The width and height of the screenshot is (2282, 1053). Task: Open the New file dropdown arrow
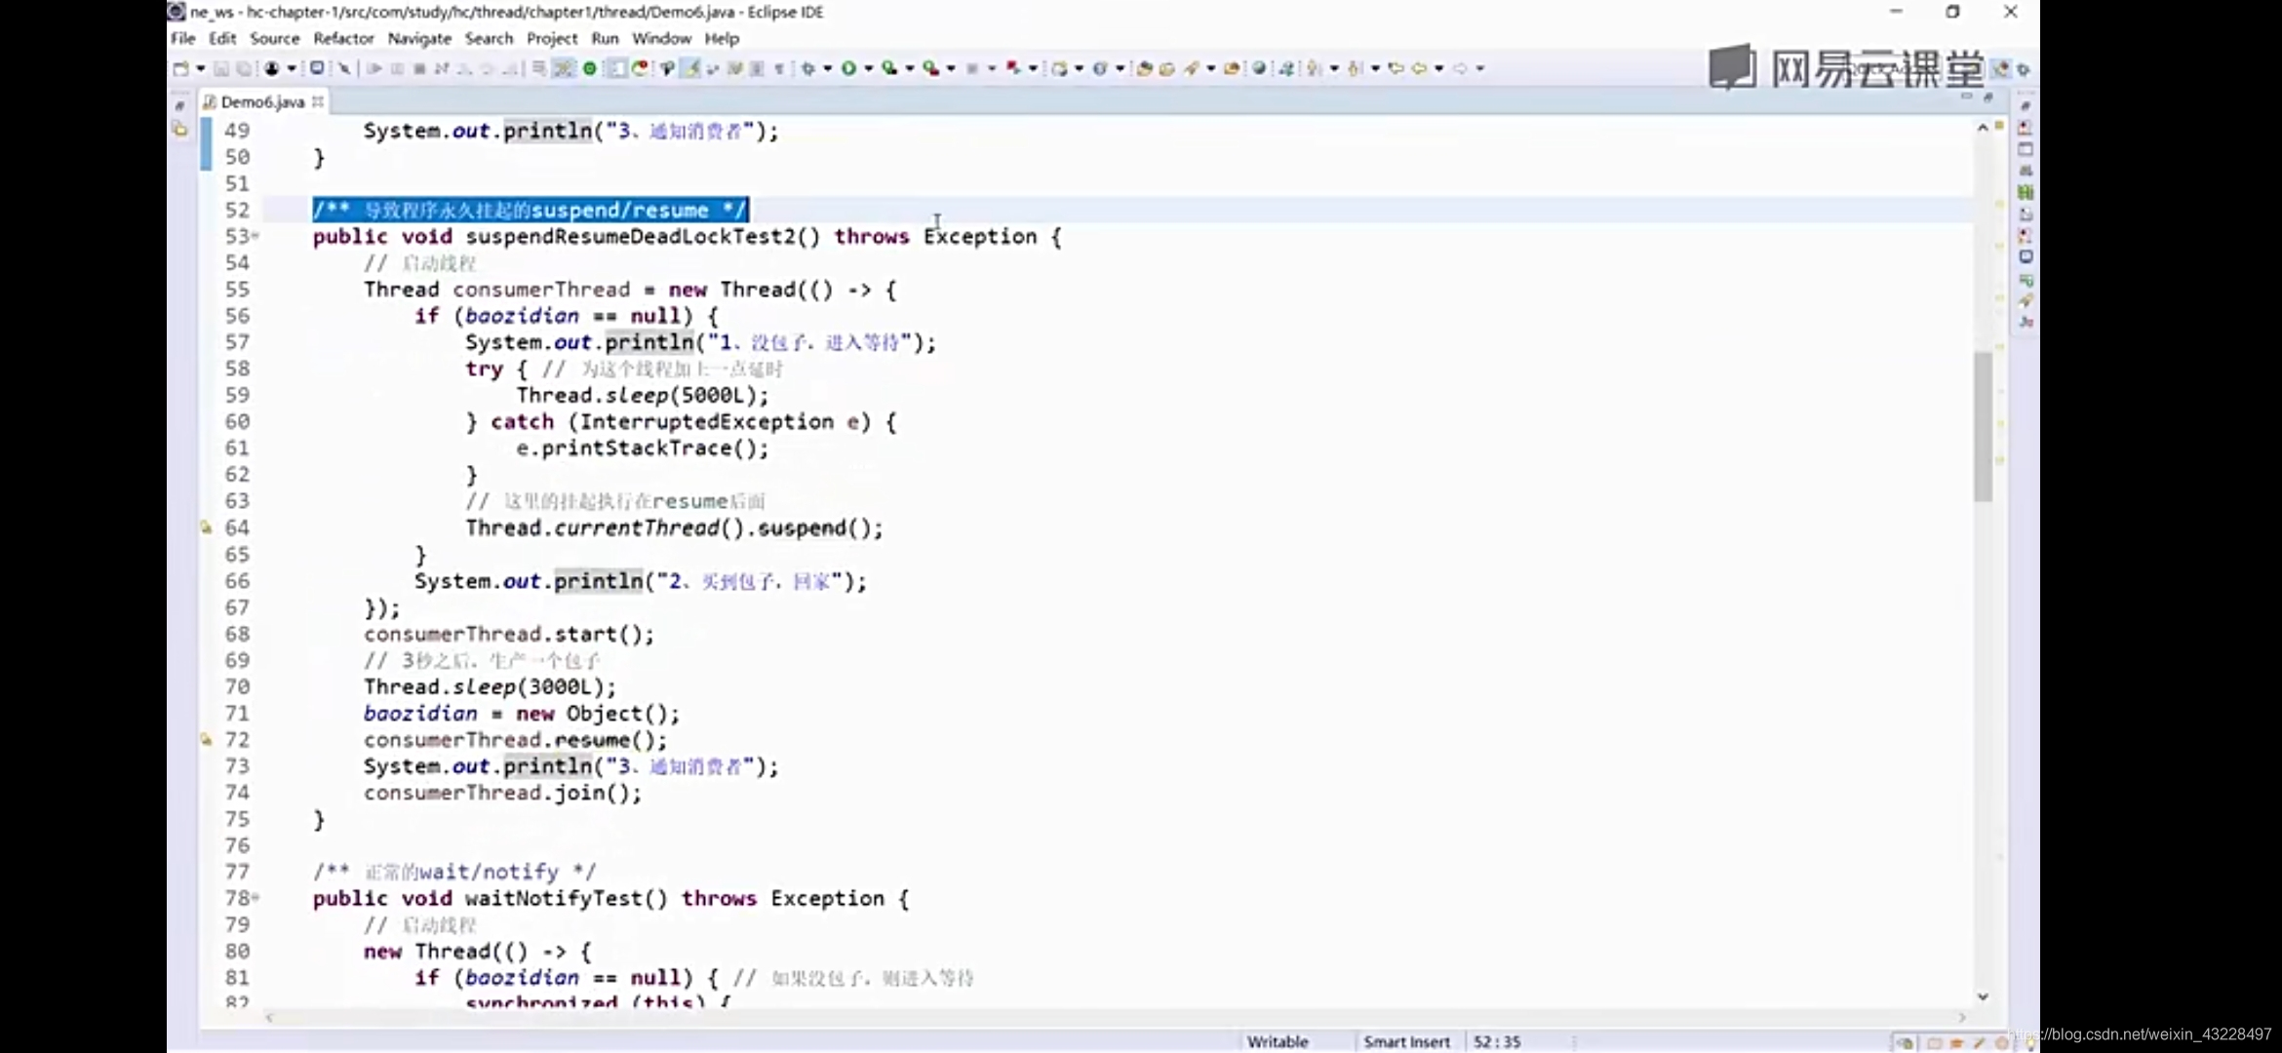(x=200, y=68)
